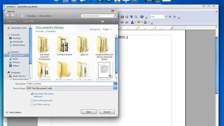Click the Edit filter settings checkbox

point(32,105)
